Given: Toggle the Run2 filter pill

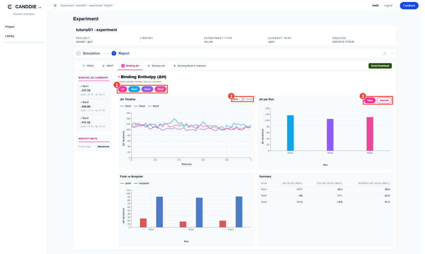Looking at the screenshot, I should pos(147,89).
